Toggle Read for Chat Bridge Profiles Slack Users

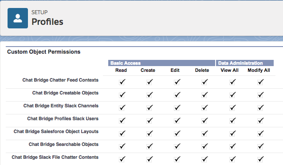(122, 121)
